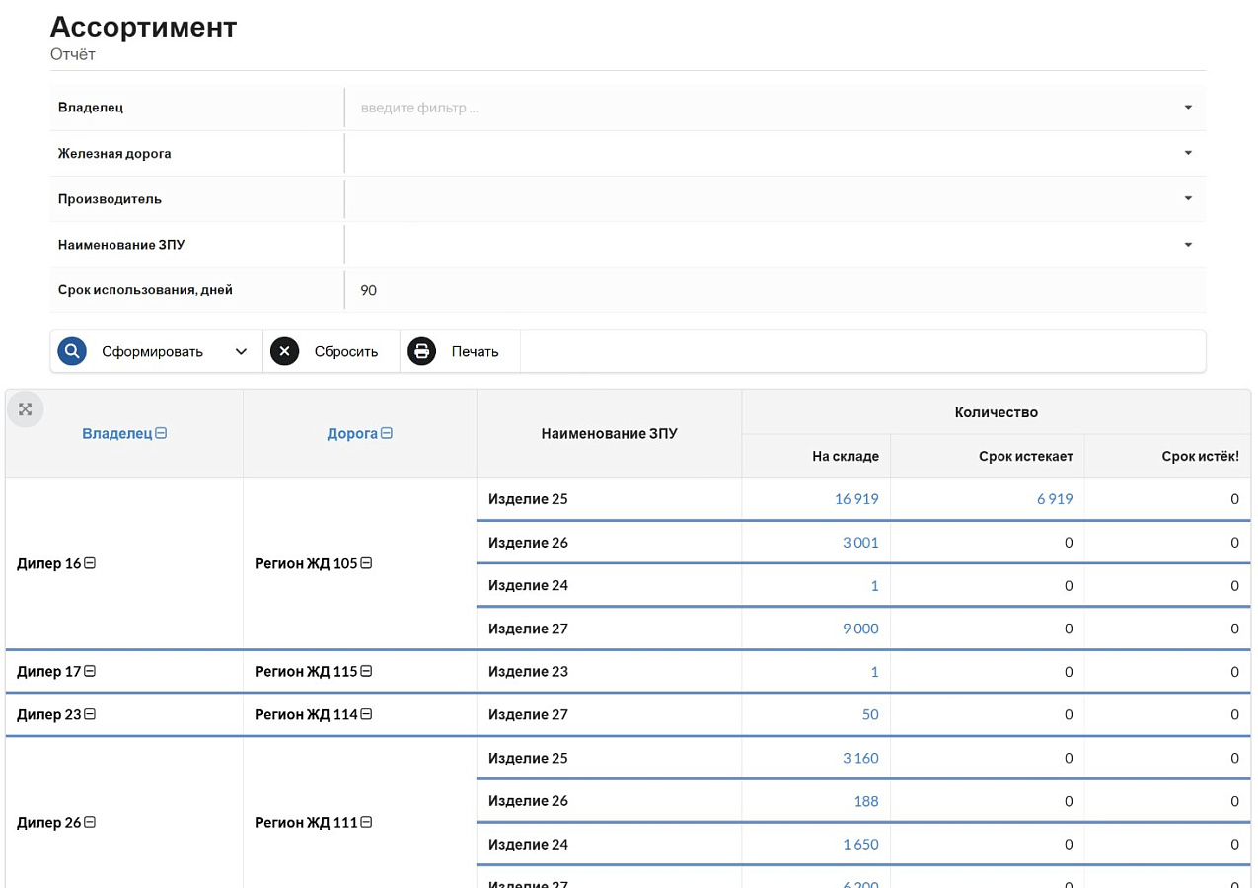Click the Срок истёк! column header
The height and width of the screenshot is (888, 1258).
click(1168, 456)
